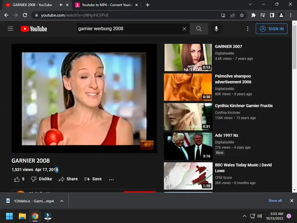Go forward in browser history
This screenshot has height=223, width=297.
point(16,15)
